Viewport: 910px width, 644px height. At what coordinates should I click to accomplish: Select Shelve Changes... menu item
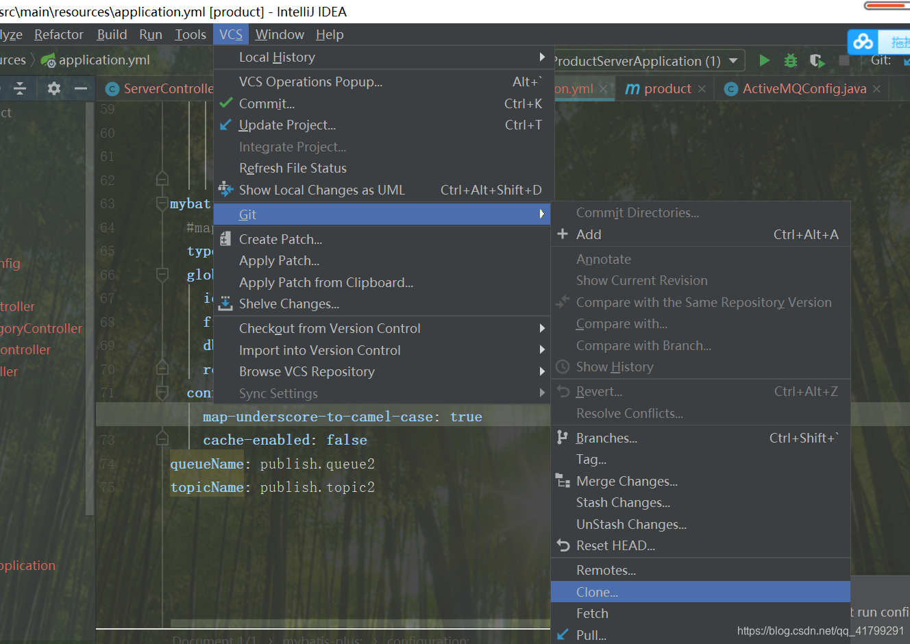(384, 304)
